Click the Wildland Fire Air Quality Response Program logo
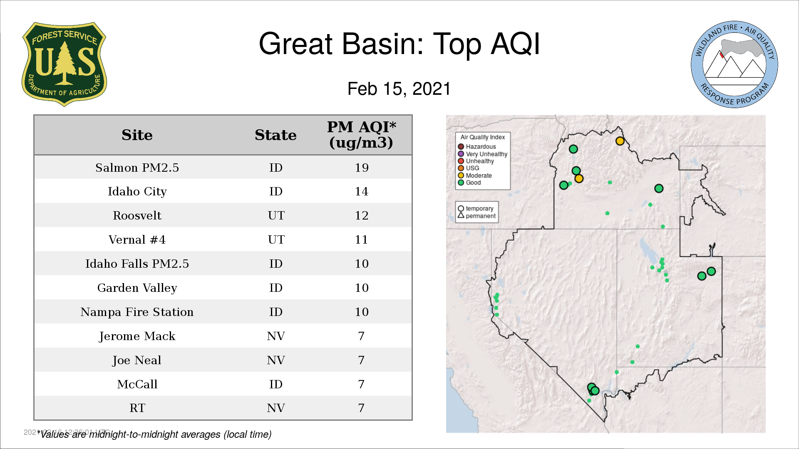This screenshot has height=449, width=799. click(x=734, y=64)
